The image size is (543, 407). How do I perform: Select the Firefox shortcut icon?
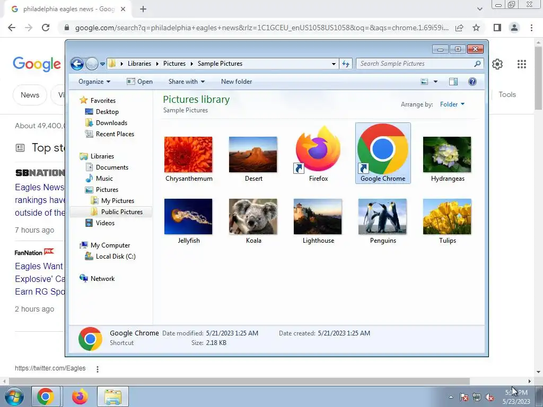click(x=318, y=149)
